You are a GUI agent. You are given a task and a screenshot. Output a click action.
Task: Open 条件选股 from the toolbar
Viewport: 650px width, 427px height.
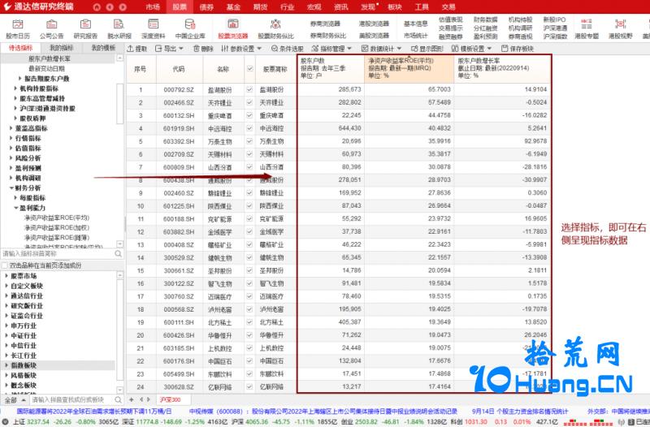point(288,49)
